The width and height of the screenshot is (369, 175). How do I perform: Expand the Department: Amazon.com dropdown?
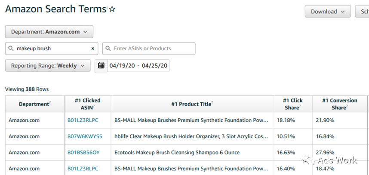49,32
